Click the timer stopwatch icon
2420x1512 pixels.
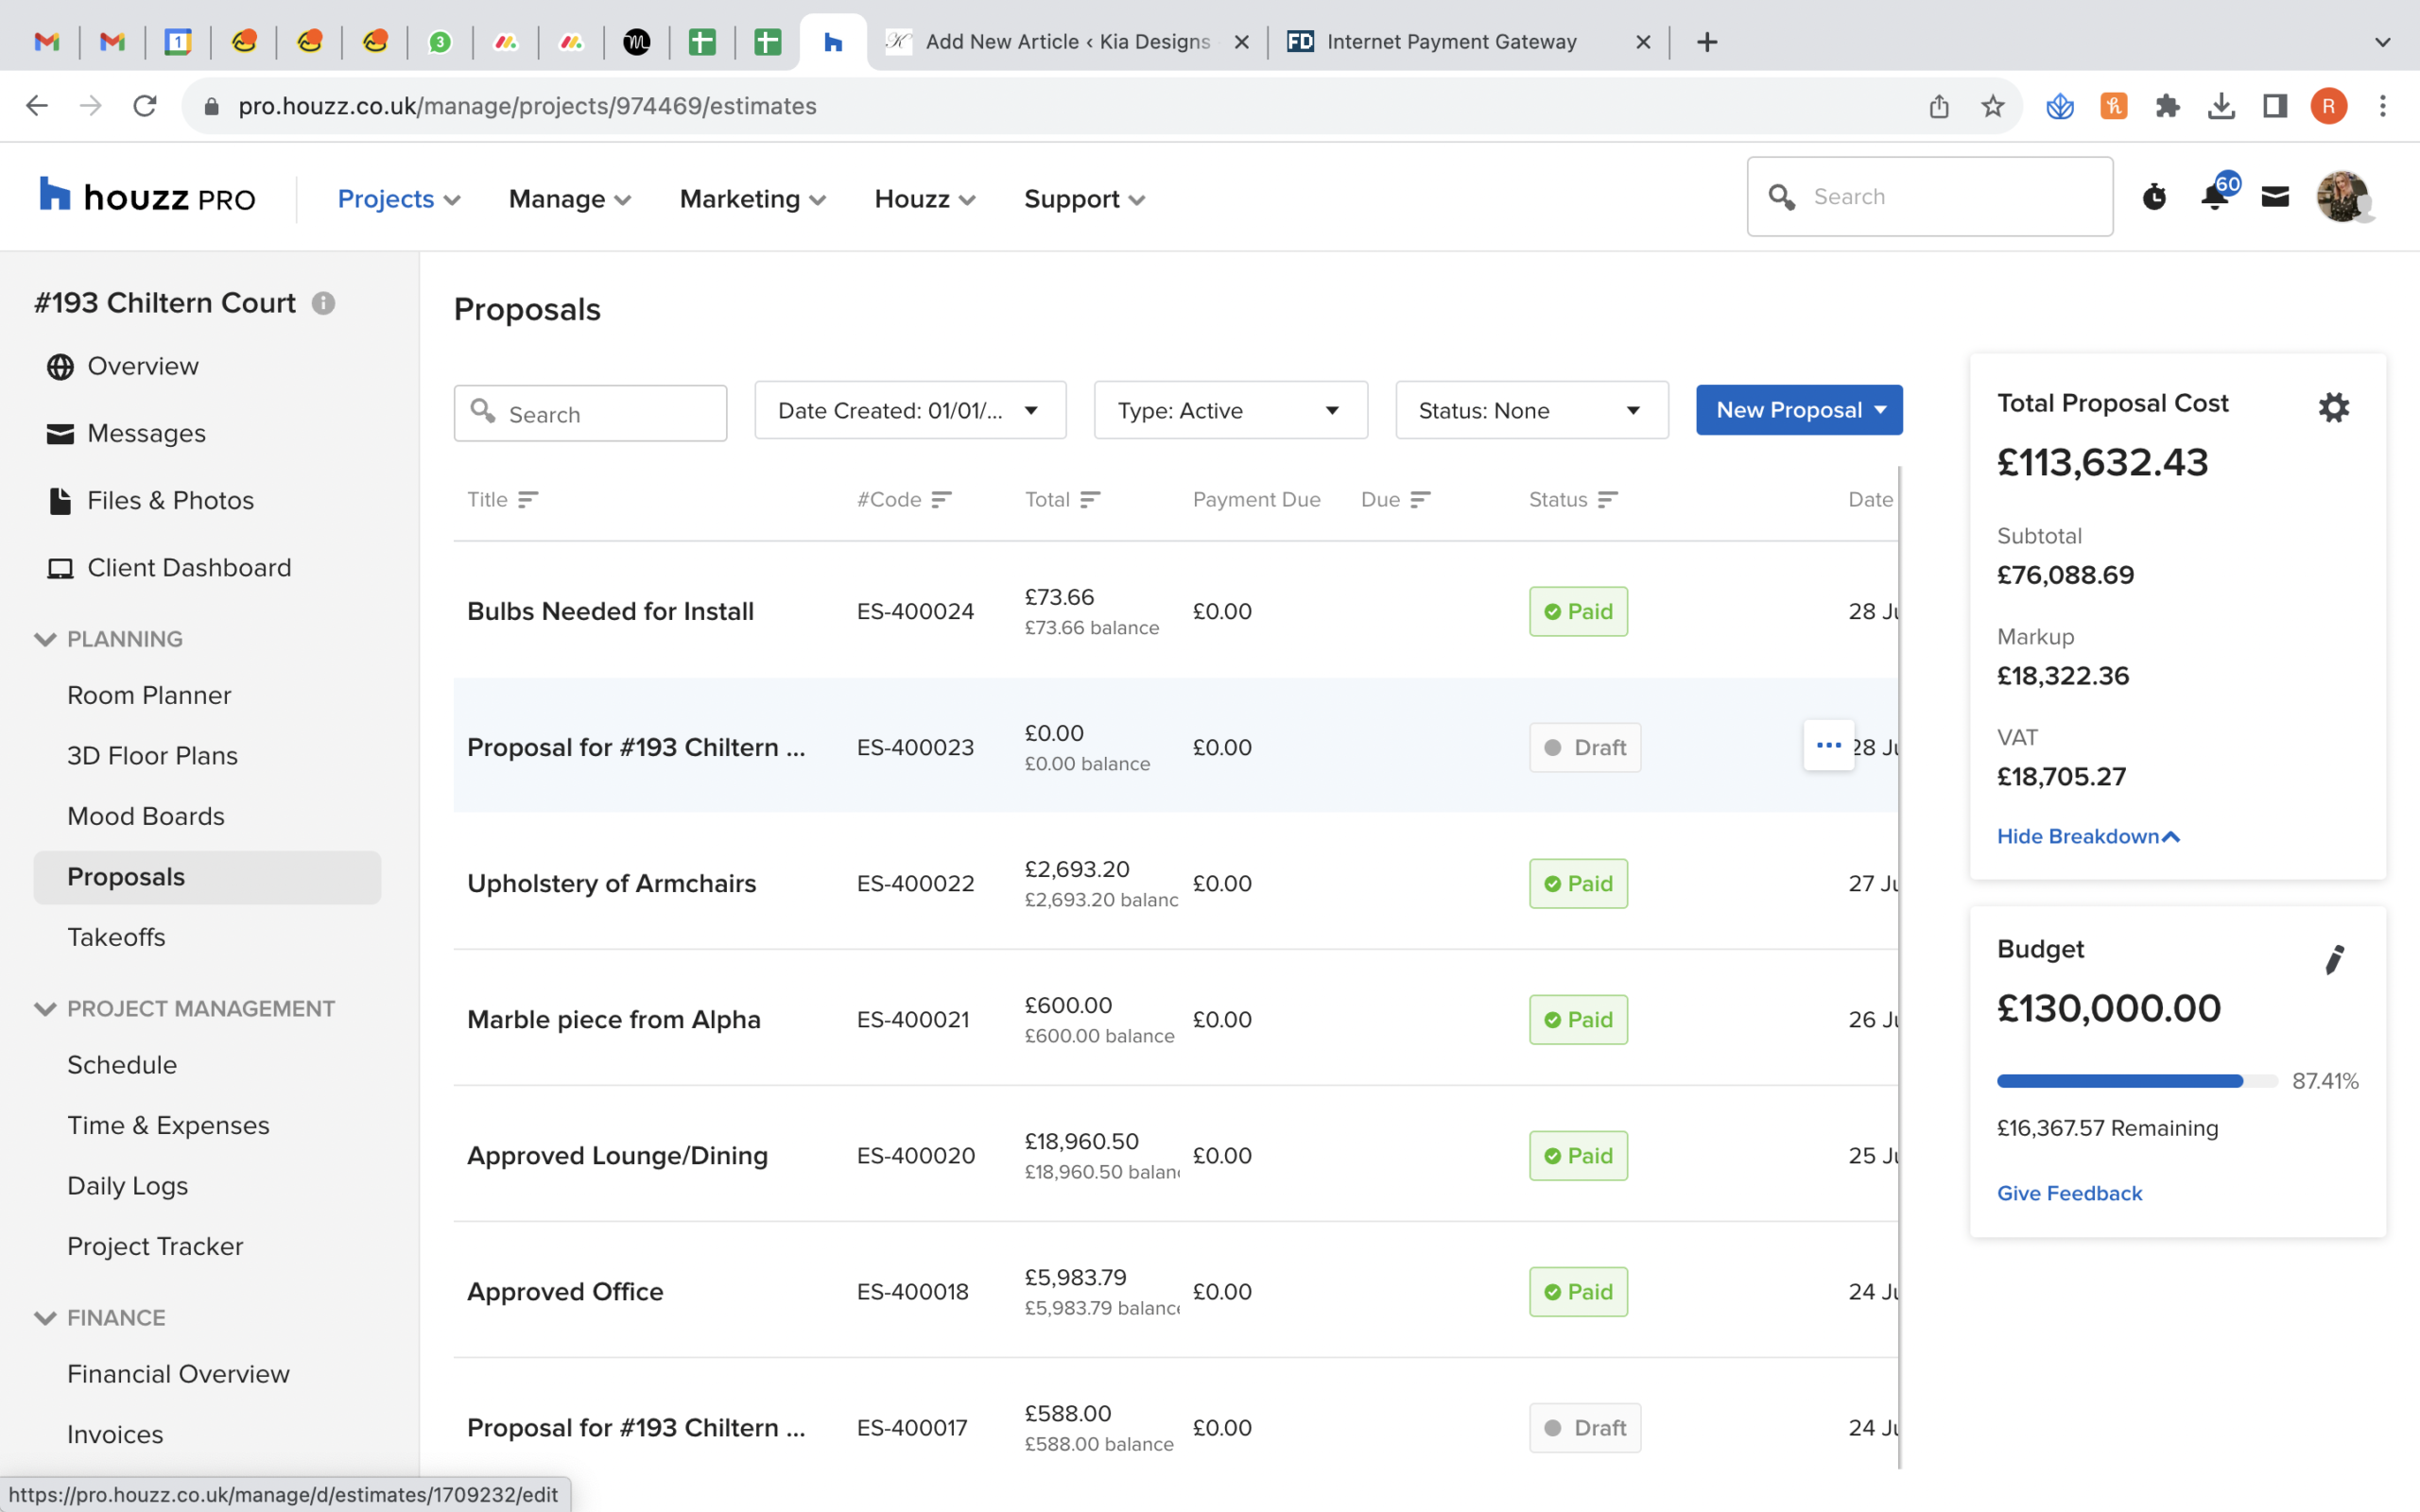click(2154, 197)
